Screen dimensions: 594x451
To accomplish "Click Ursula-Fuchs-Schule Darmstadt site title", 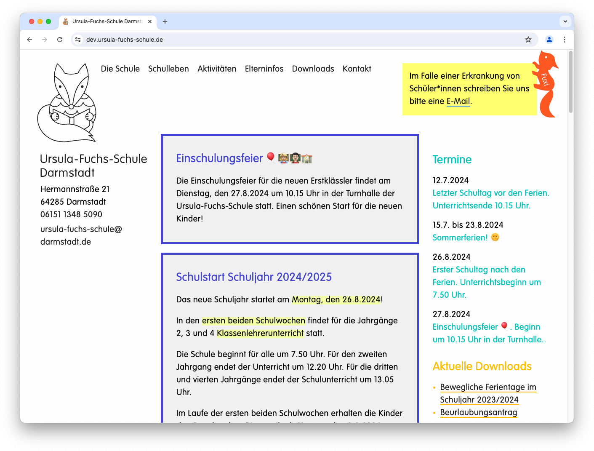I will click(x=93, y=165).
